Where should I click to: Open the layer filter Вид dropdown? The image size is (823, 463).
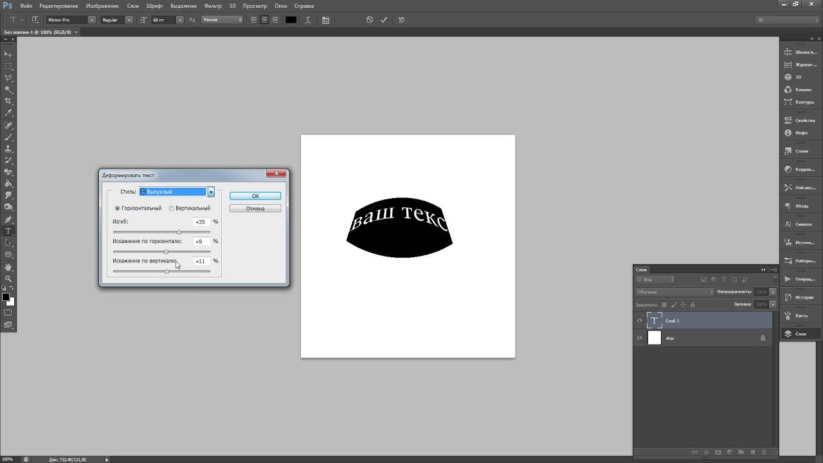point(655,280)
